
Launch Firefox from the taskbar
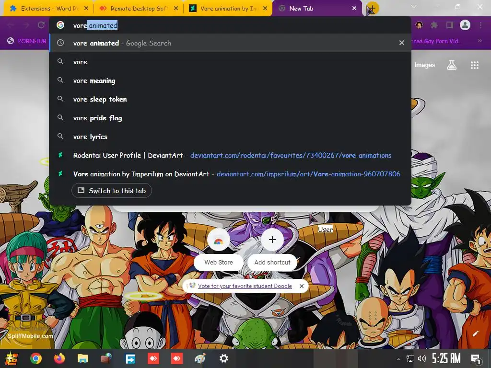[x=59, y=358]
